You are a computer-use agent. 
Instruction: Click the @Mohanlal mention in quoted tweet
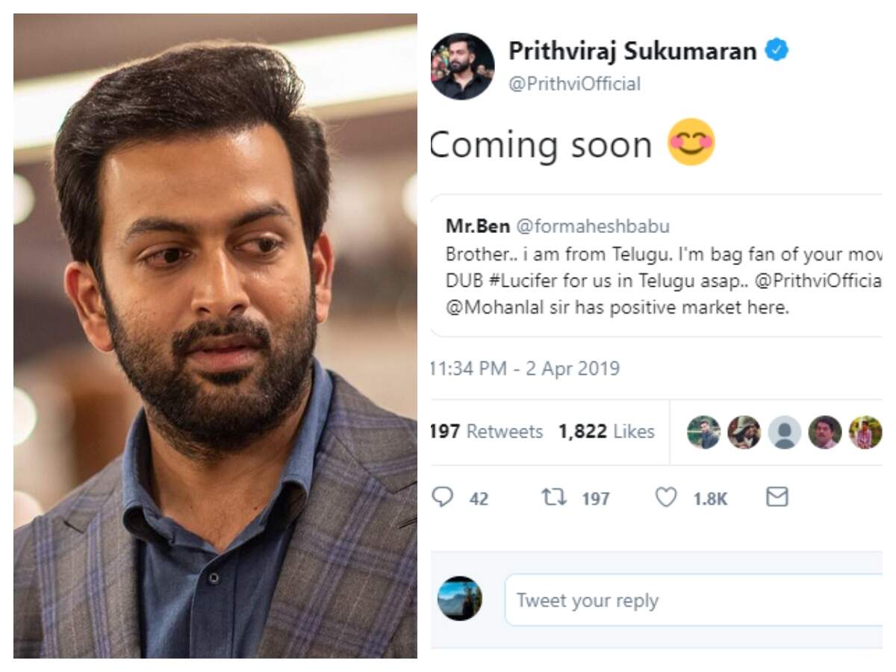click(487, 307)
